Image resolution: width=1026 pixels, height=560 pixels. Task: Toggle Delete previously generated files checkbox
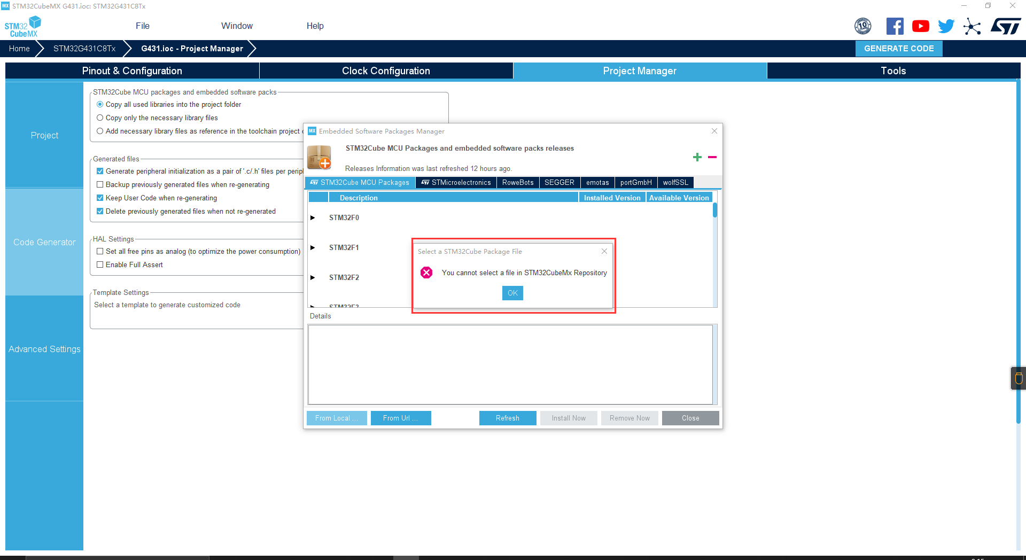(100, 211)
